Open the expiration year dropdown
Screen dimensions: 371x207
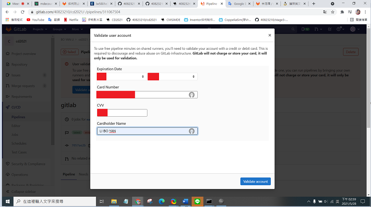click(172, 77)
